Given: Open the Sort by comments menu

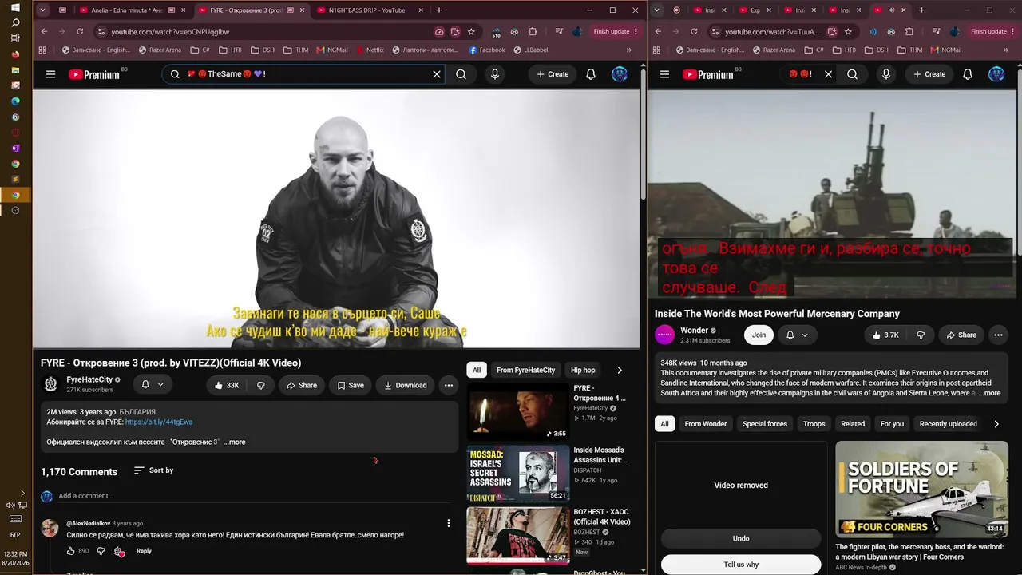Looking at the screenshot, I should click(153, 470).
